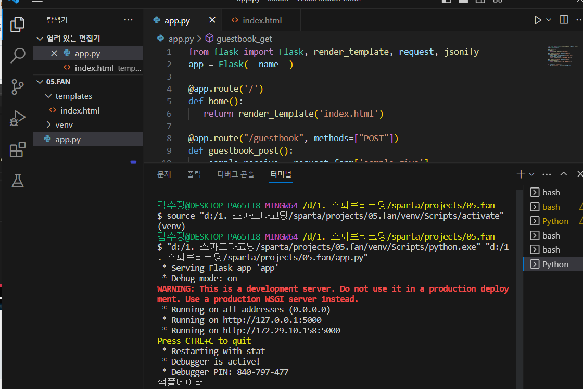Click http://172.29.10.158:5000 link in terminal
583x389 pixels.
(x=282, y=330)
